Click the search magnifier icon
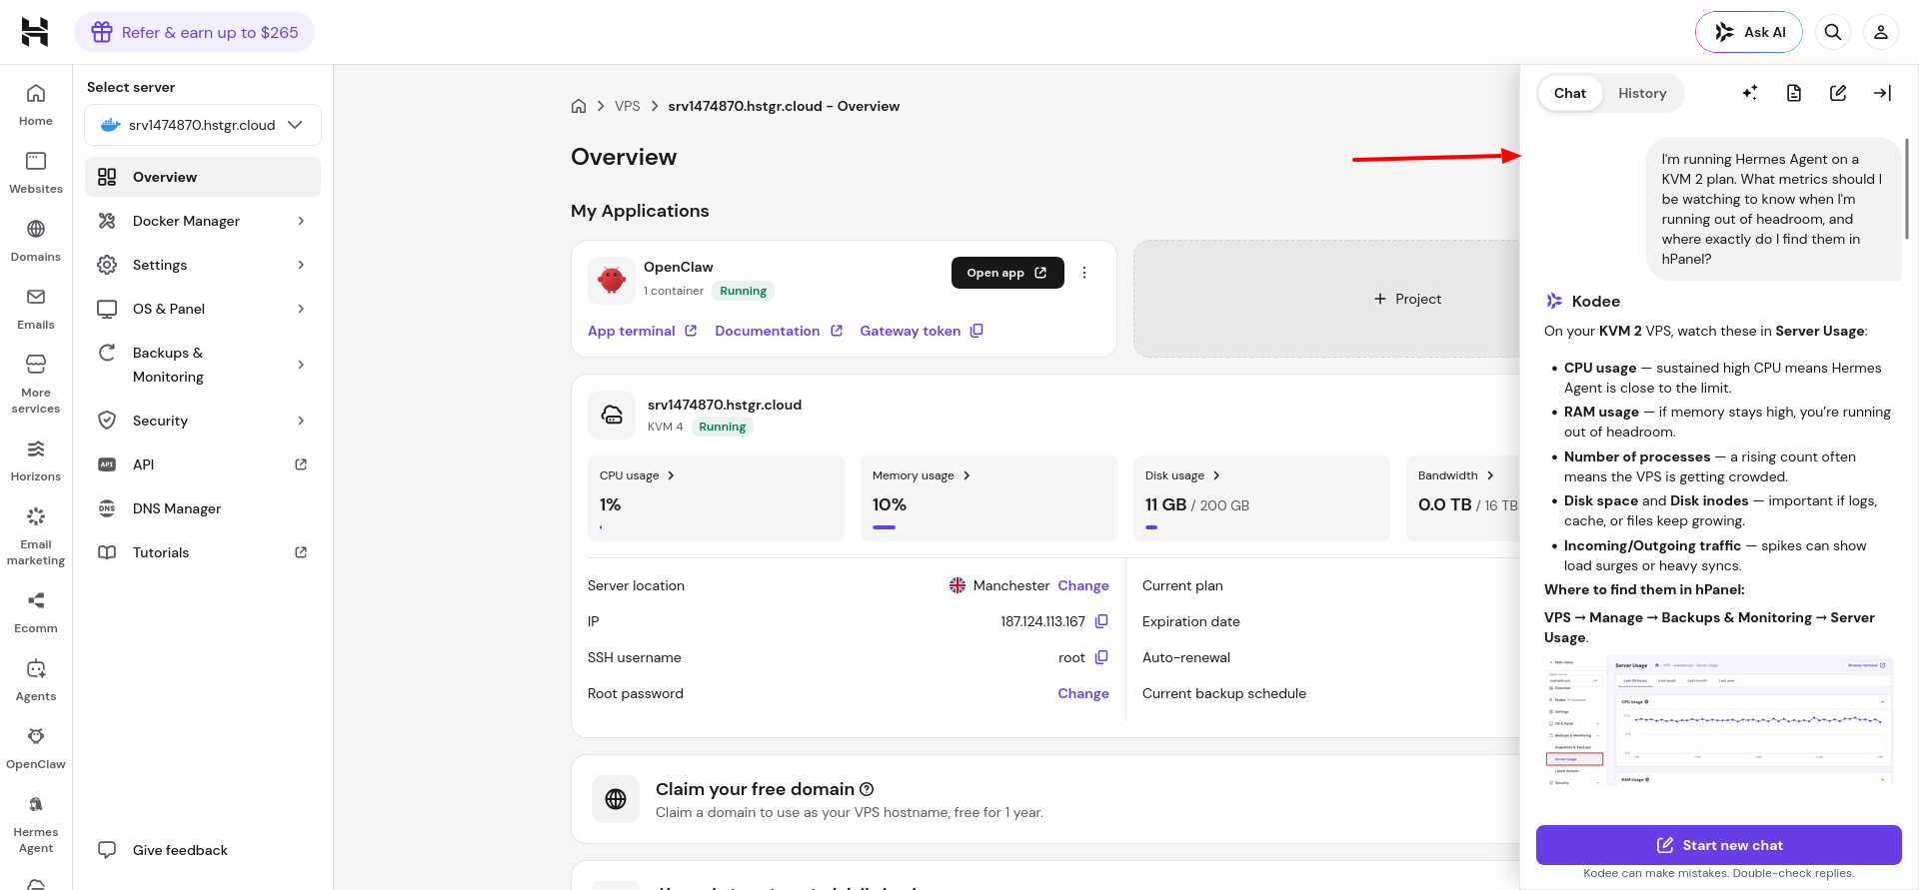This screenshot has height=890, width=1919. coord(1833,32)
